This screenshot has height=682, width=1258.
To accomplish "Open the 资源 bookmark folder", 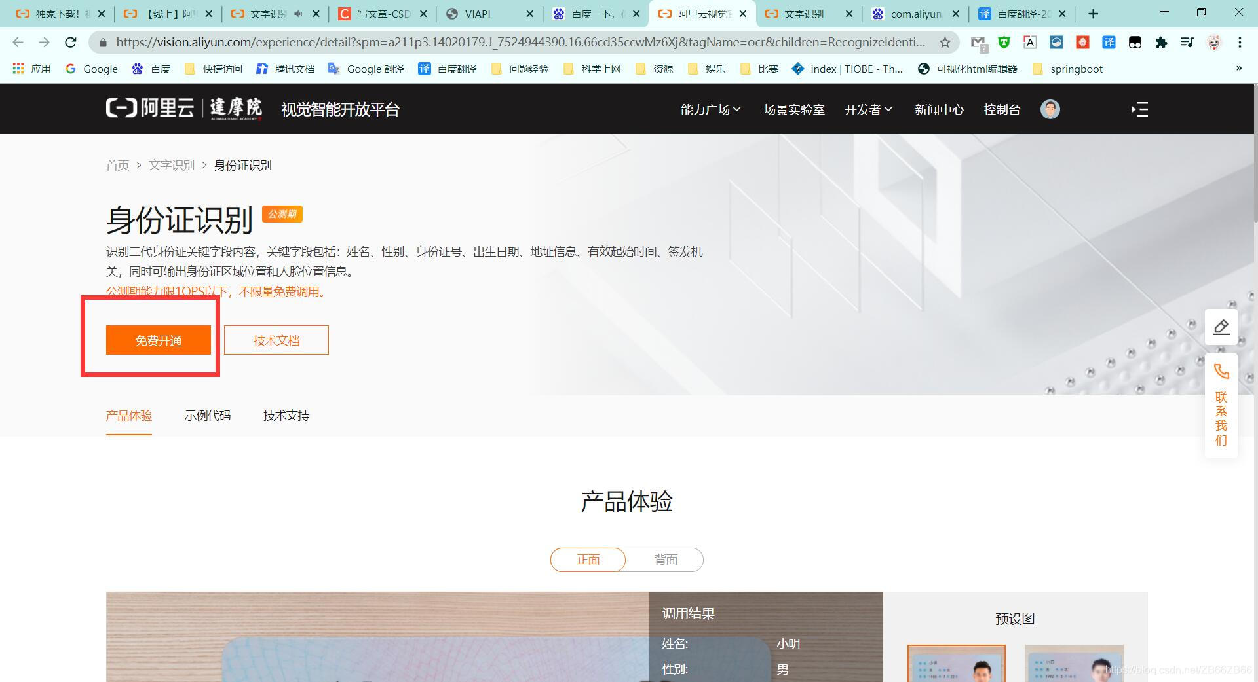I will pyautogui.click(x=654, y=69).
